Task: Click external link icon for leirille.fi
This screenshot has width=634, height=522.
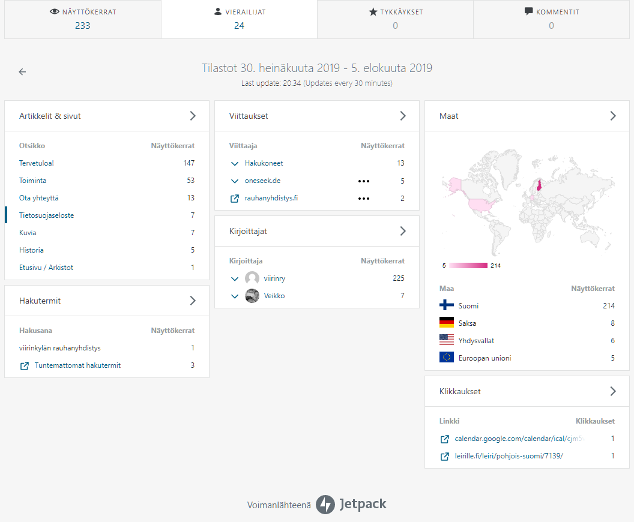Action: point(444,456)
